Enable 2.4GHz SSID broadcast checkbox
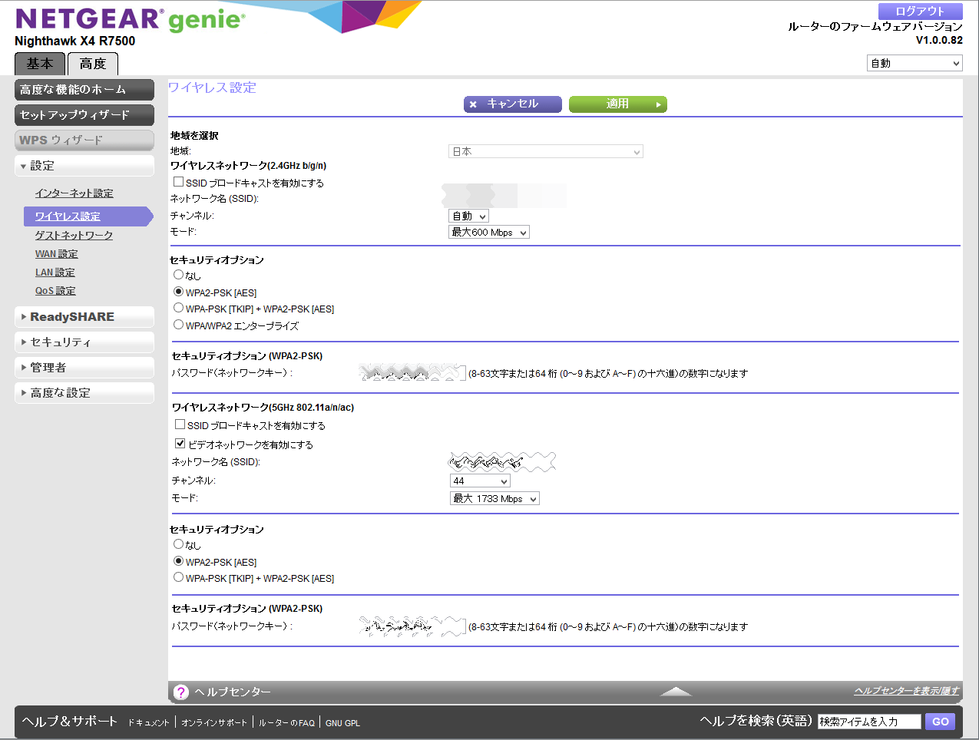 (x=179, y=182)
